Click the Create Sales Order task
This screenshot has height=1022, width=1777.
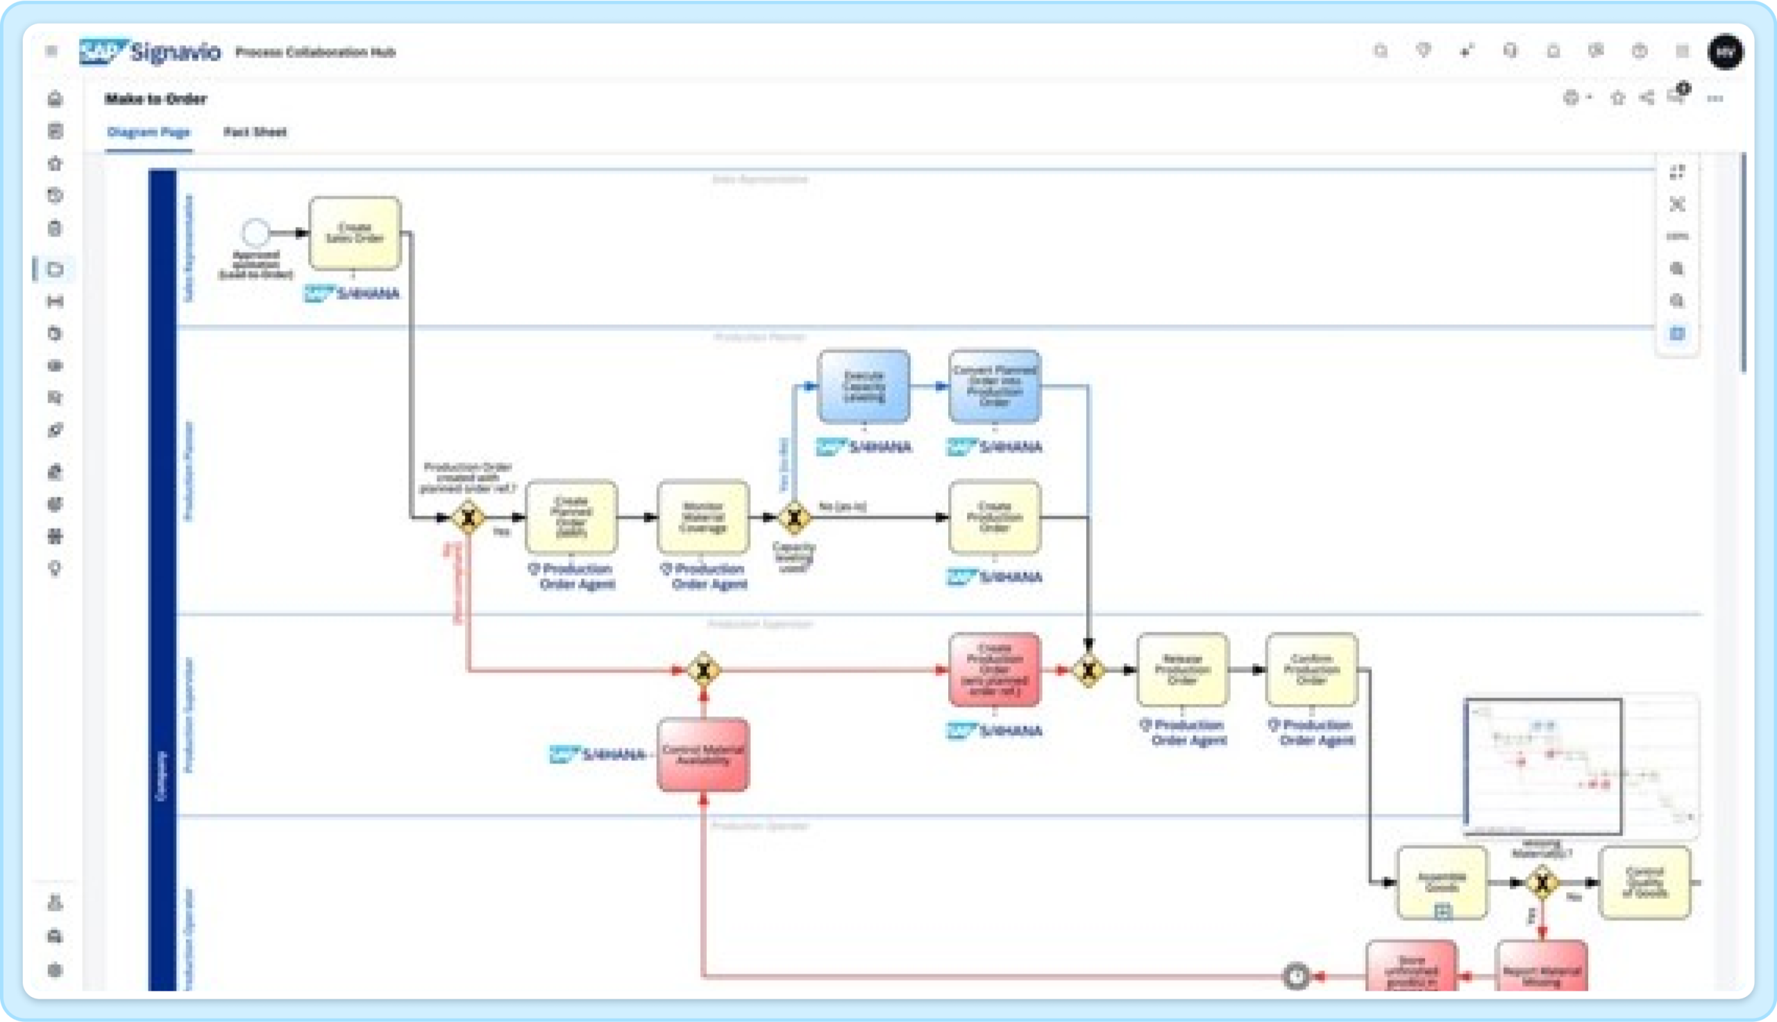tap(355, 233)
